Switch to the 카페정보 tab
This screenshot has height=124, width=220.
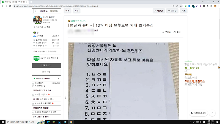pyautogui.click(x=44, y=11)
